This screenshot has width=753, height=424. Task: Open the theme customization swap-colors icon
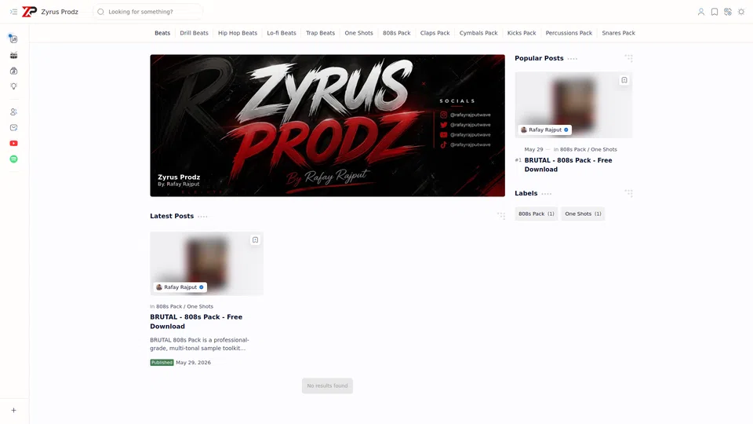(x=728, y=12)
